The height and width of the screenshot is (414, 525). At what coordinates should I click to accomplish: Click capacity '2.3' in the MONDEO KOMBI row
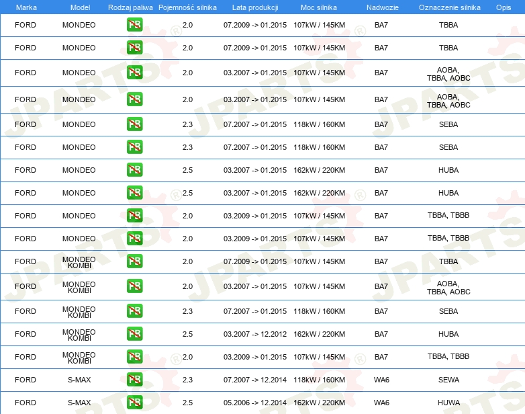pyautogui.click(x=187, y=311)
